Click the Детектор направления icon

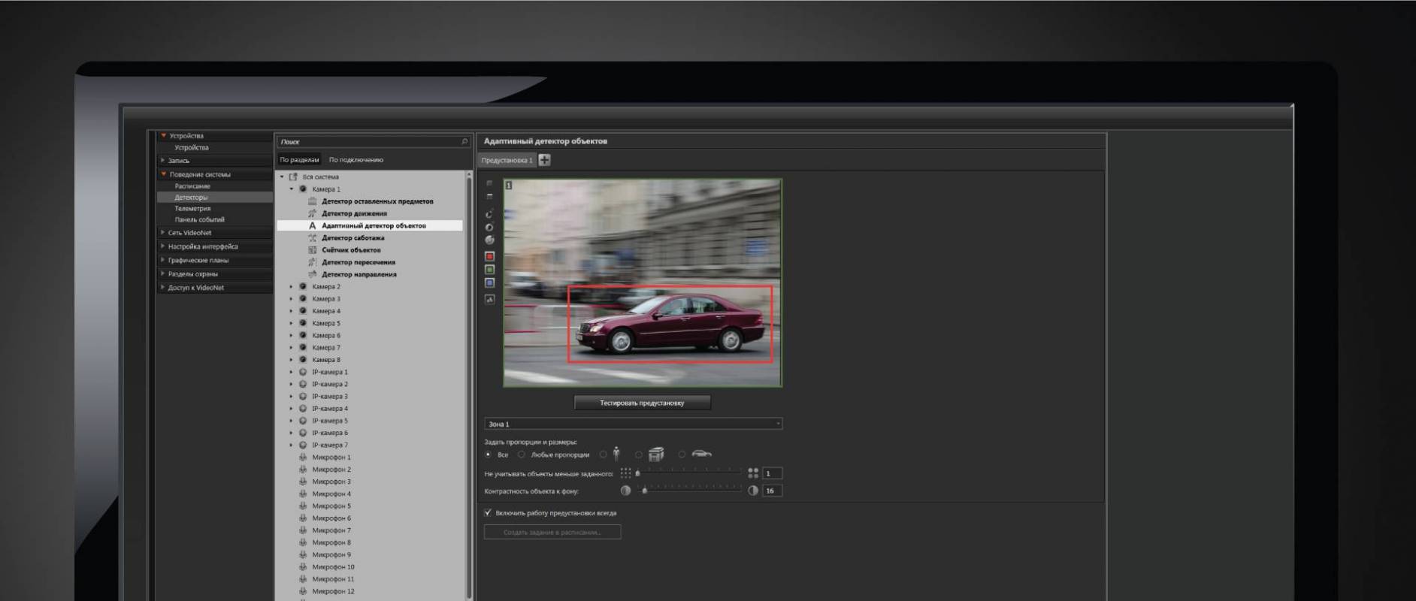click(312, 274)
